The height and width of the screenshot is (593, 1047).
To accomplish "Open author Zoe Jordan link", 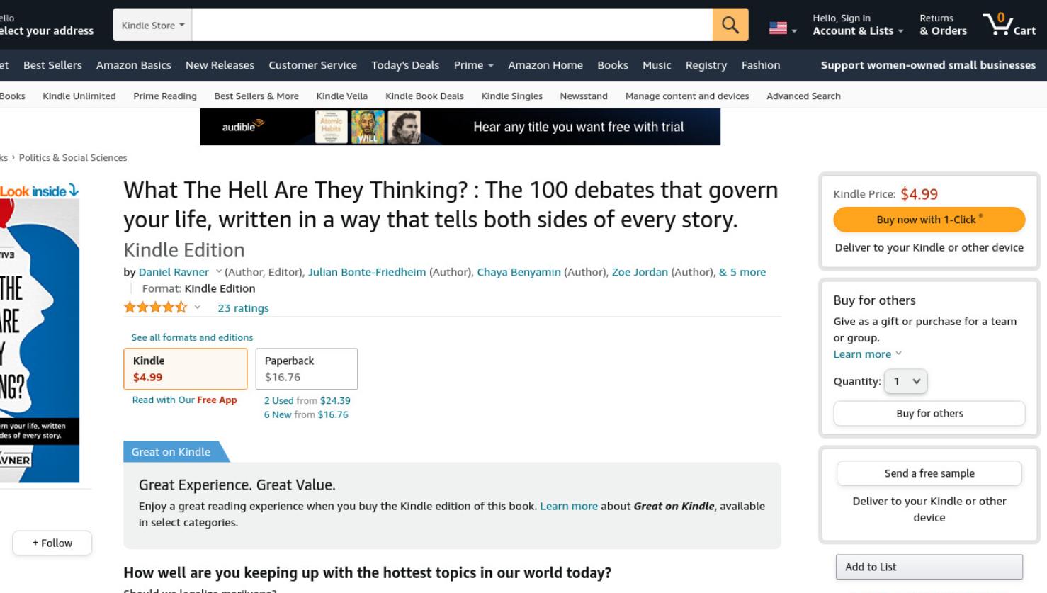I will coord(640,272).
